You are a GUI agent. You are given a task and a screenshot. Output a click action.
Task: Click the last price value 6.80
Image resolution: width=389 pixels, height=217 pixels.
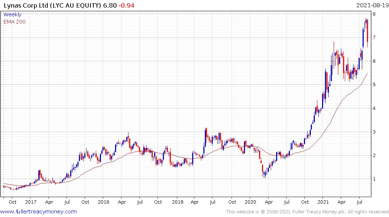pos(110,5)
